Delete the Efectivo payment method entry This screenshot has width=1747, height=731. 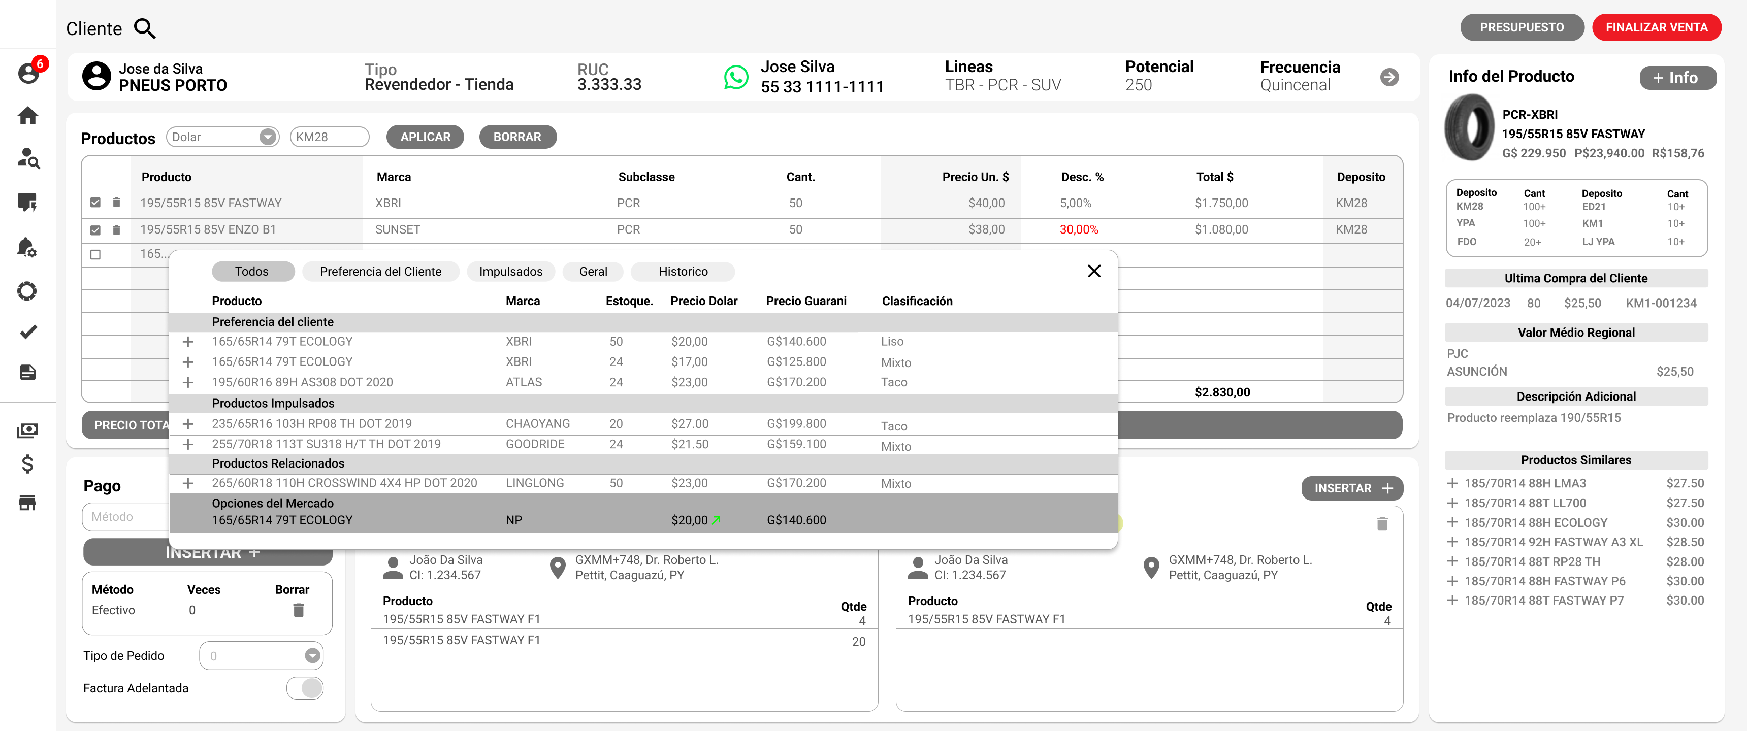pos(299,610)
